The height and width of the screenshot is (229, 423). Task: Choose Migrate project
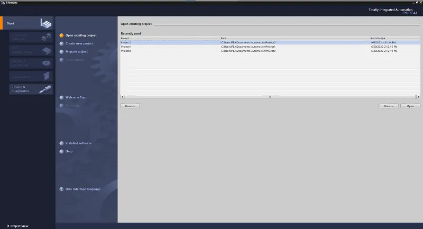pos(77,51)
